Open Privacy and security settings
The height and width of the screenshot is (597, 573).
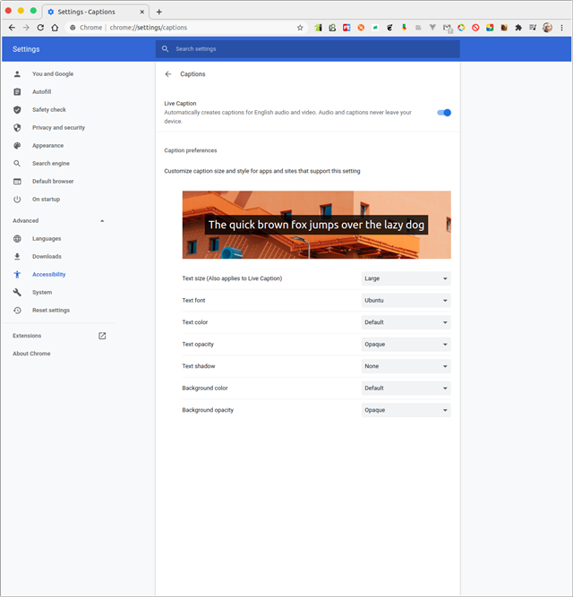tap(58, 128)
